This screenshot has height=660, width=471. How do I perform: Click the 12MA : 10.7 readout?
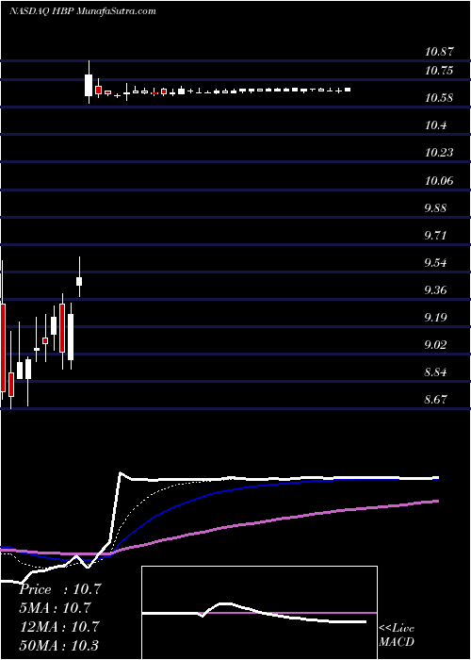59,627
